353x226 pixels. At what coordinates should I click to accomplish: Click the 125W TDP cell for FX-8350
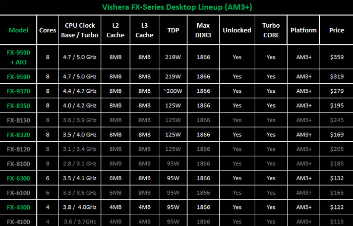pyautogui.click(x=173, y=105)
